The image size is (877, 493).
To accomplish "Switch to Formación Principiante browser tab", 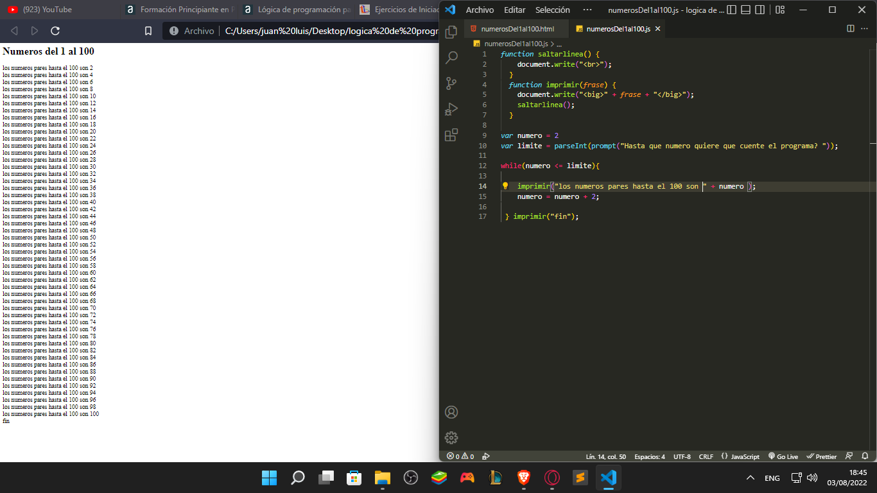I will tap(180, 10).
